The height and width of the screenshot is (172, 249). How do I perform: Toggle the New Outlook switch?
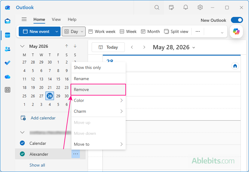(x=237, y=20)
